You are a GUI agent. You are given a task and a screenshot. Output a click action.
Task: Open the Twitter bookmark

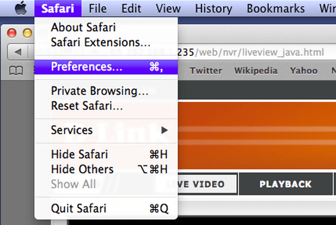[x=206, y=70]
